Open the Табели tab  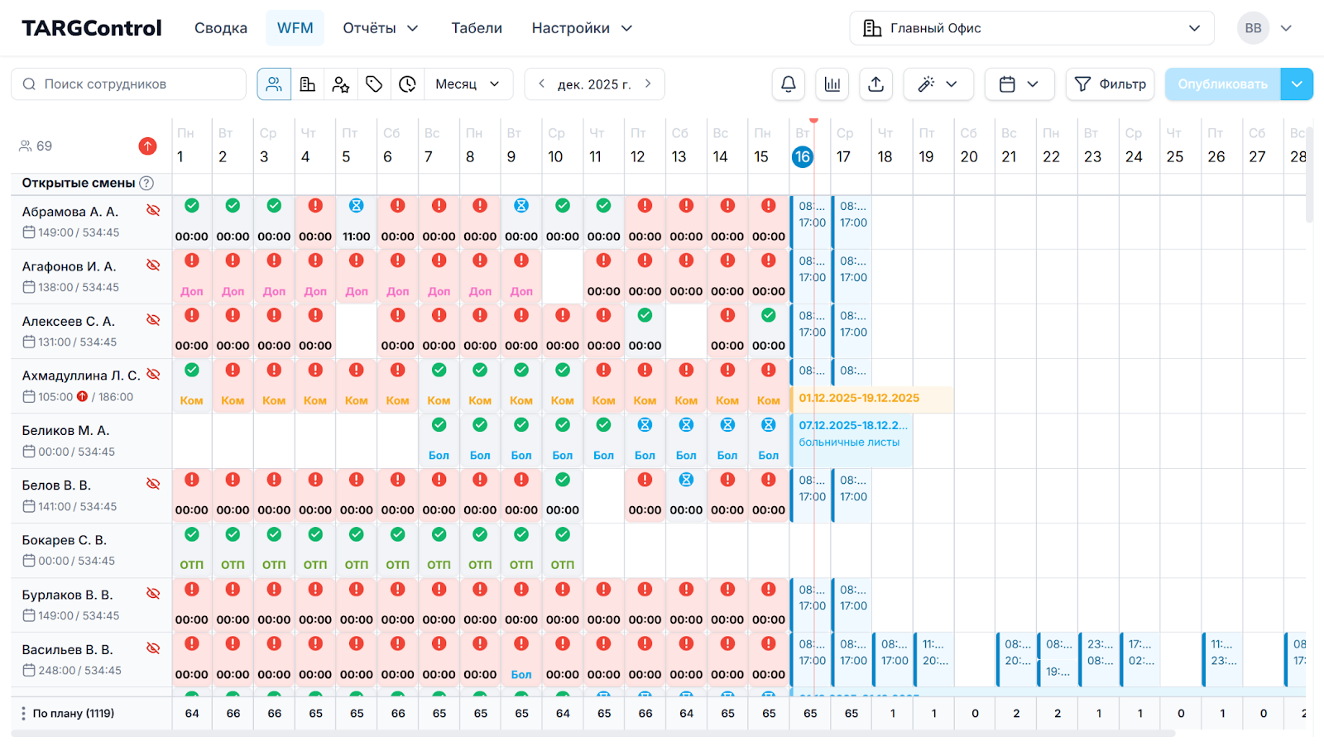476,28
